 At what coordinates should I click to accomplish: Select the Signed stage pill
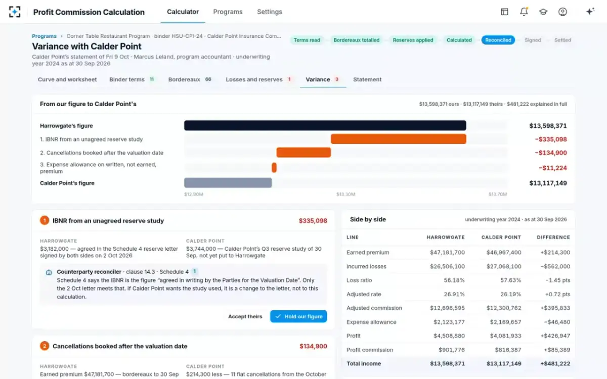533,40
